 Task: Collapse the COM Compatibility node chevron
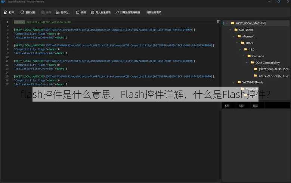coord(247,62)
